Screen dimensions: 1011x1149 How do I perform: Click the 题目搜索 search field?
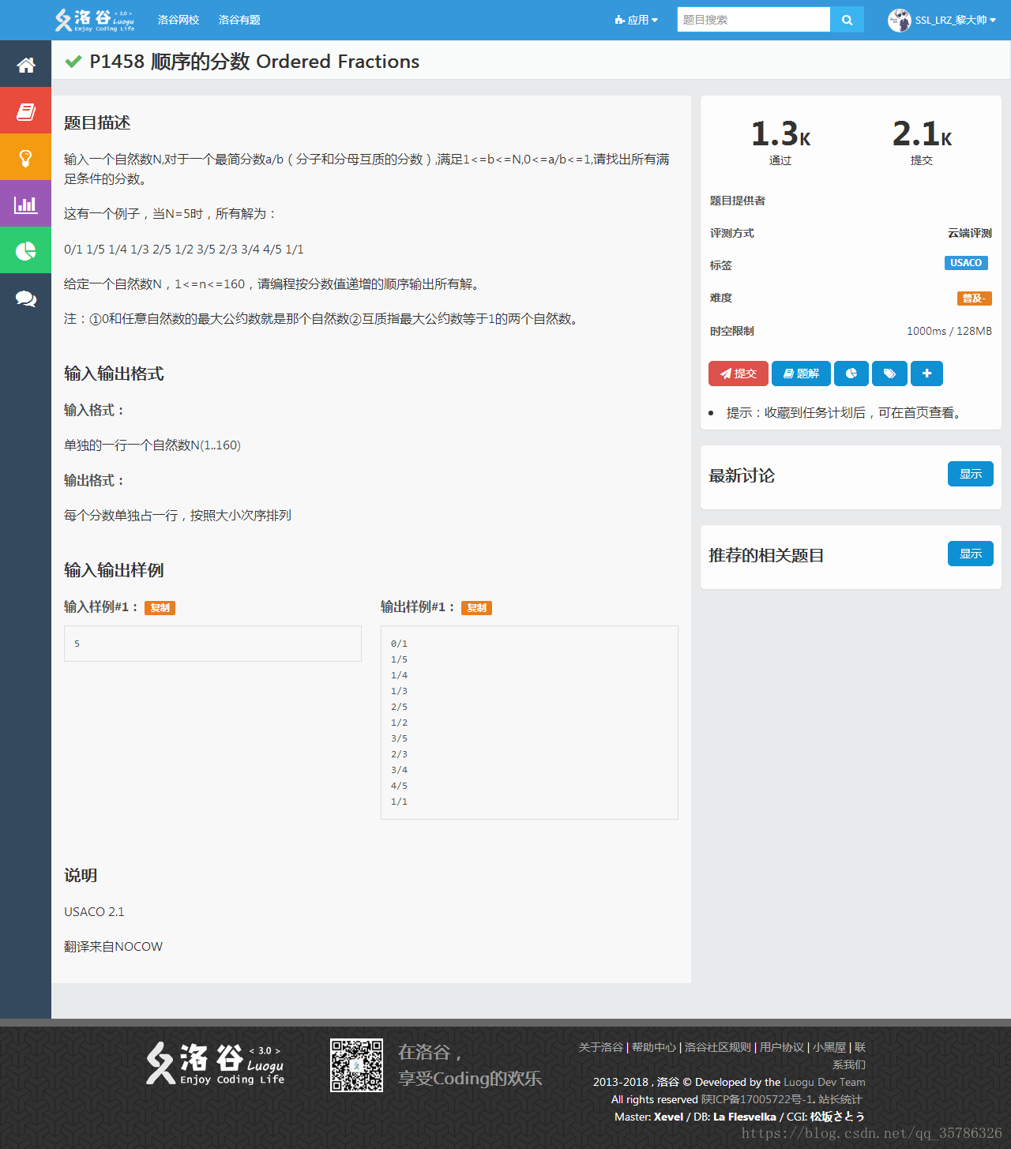point(754,20)
